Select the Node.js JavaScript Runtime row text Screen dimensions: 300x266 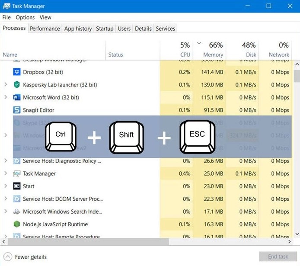[55, 224]
